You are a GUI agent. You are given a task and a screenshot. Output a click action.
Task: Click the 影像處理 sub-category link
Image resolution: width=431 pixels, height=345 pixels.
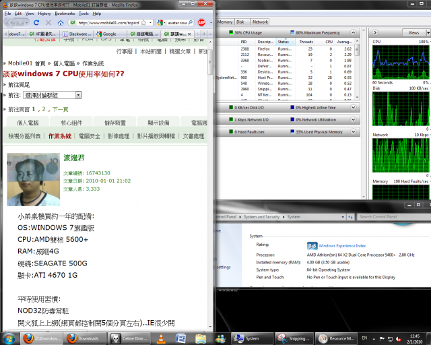coord(119,136)
